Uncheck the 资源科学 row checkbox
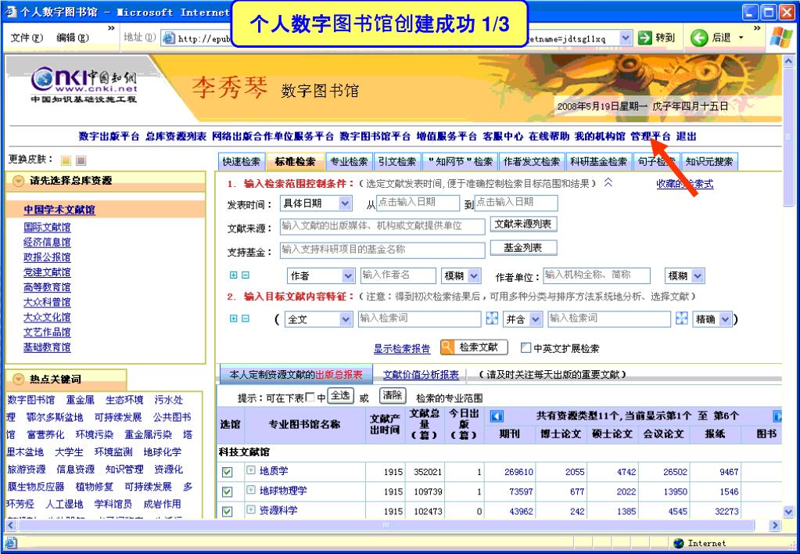The image size is (800, 554). tap(227, 511)
